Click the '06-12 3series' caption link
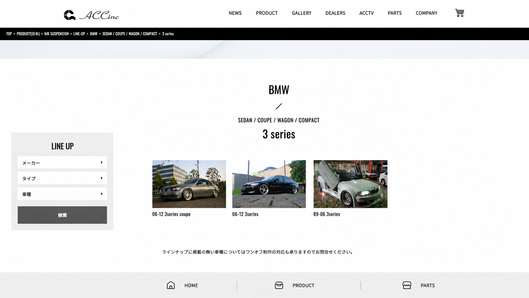The image size is (529, 298). (x=245, y=214)
